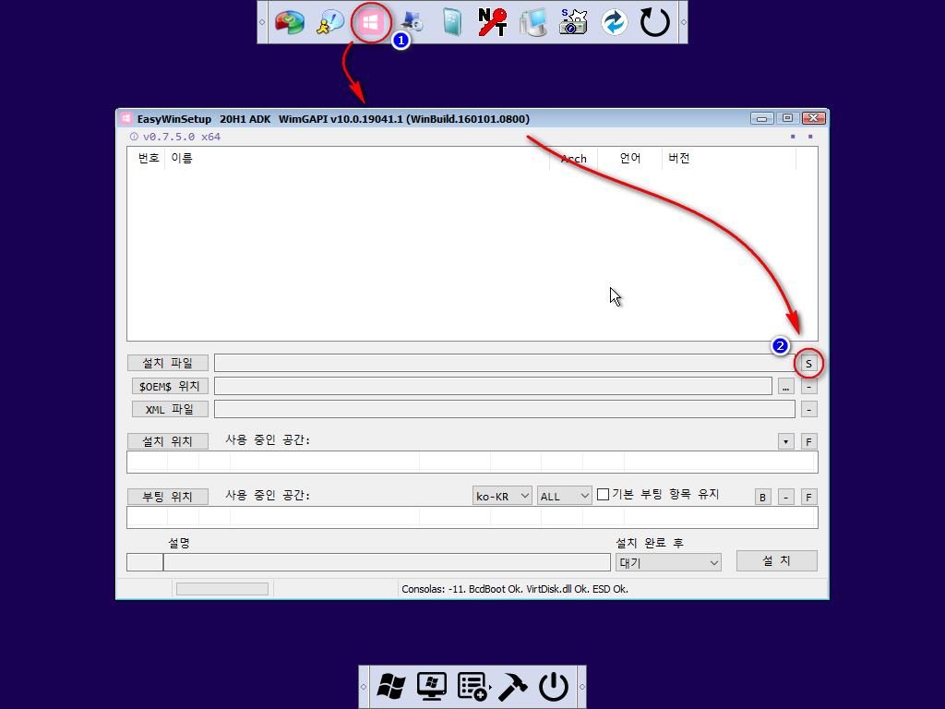This screenshot has height=709, width=945.
Task: Open the ALL dropdown
Action: coord(564,496)
